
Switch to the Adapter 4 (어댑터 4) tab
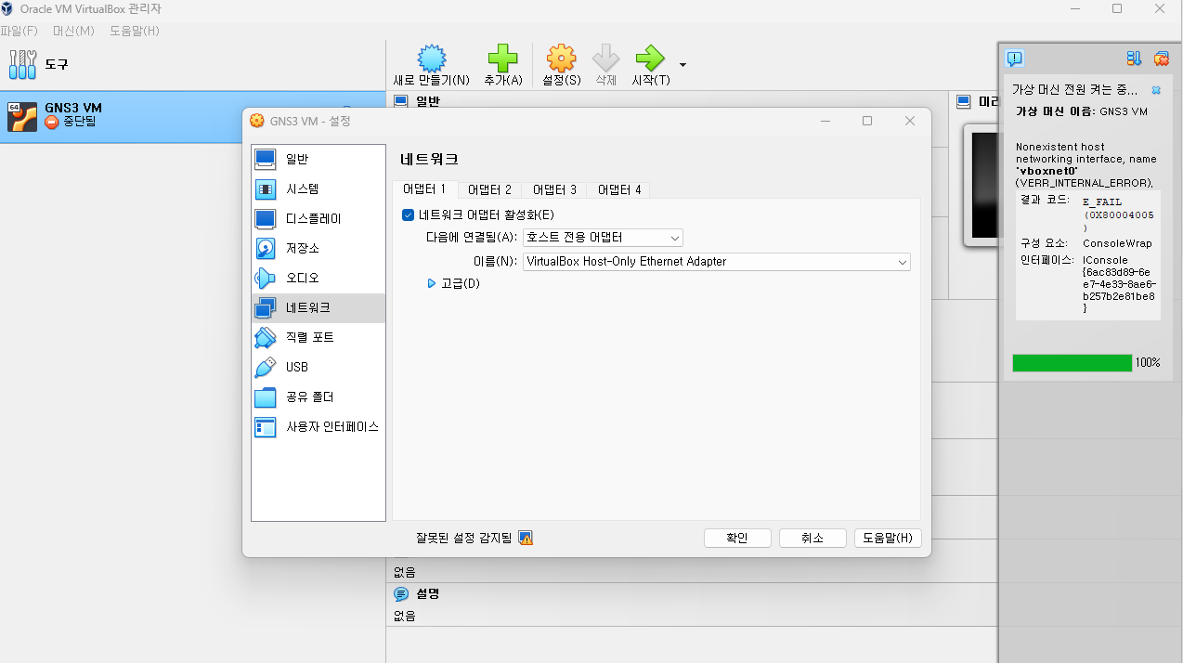[x=619, y=189]
